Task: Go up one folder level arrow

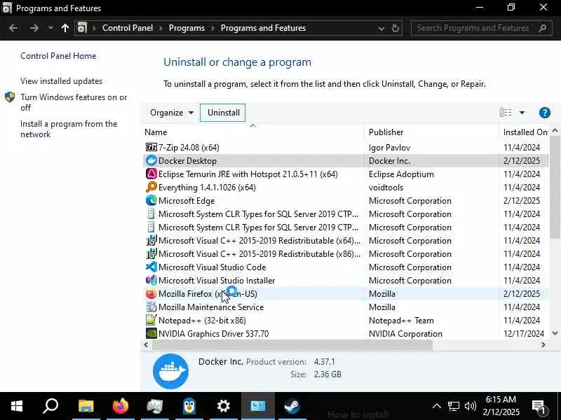Action: (65, 28)
